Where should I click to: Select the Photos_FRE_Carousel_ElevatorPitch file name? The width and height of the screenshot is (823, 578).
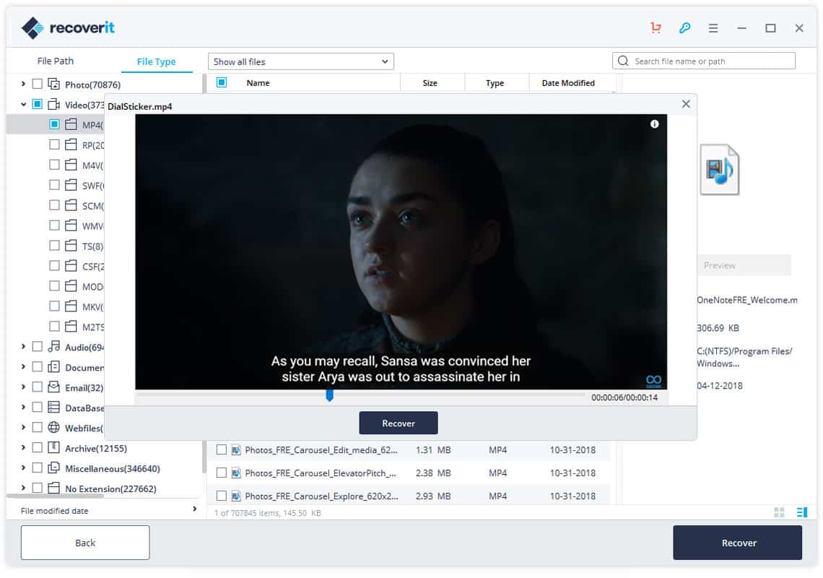(321, 473)
